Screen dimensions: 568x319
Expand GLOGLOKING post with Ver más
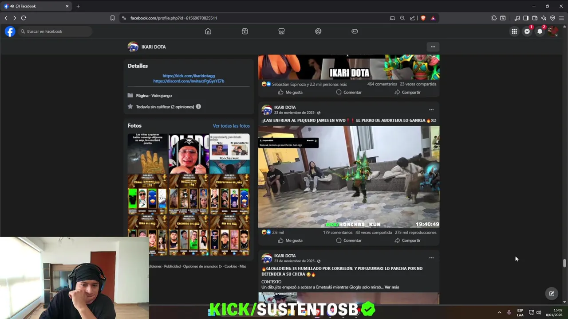(x=392, y=287)
